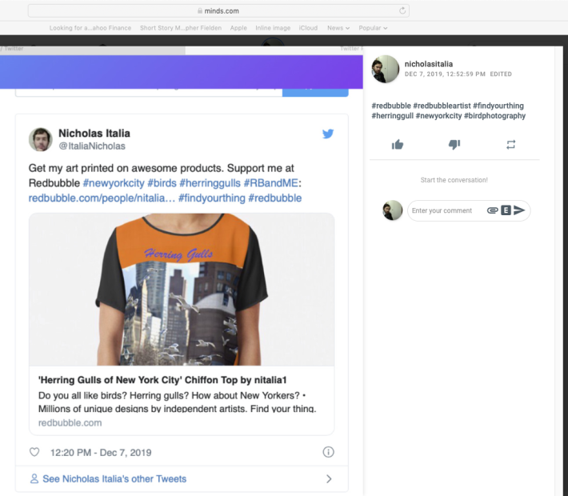568x496 pixels.
Task: Open the iCloud bookmark
Action: (308, 28)
